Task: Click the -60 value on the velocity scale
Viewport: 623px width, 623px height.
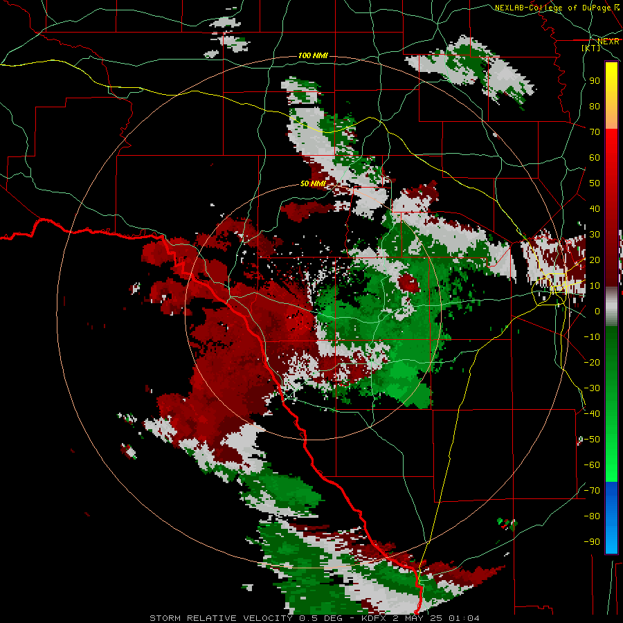Action: (x=592, y=465)
